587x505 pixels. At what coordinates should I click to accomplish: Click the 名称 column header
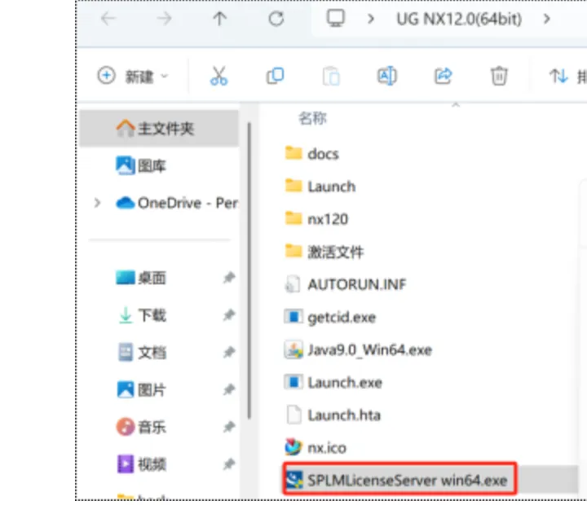[x=312, y=118]
